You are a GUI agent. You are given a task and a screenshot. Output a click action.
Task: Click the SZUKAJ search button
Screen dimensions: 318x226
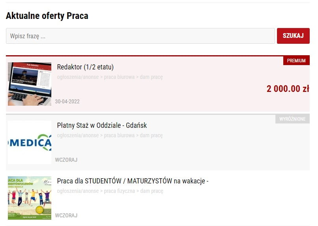pyautogui.click(x=293, y=36)
